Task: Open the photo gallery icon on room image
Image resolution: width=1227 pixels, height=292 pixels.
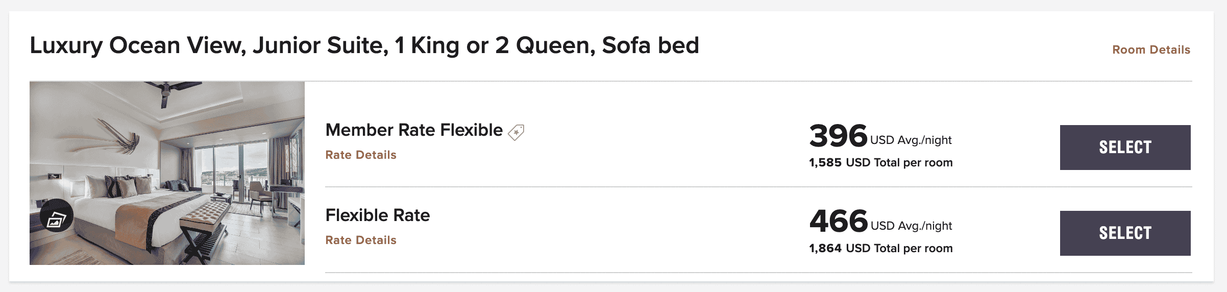Action: point(56,216)
